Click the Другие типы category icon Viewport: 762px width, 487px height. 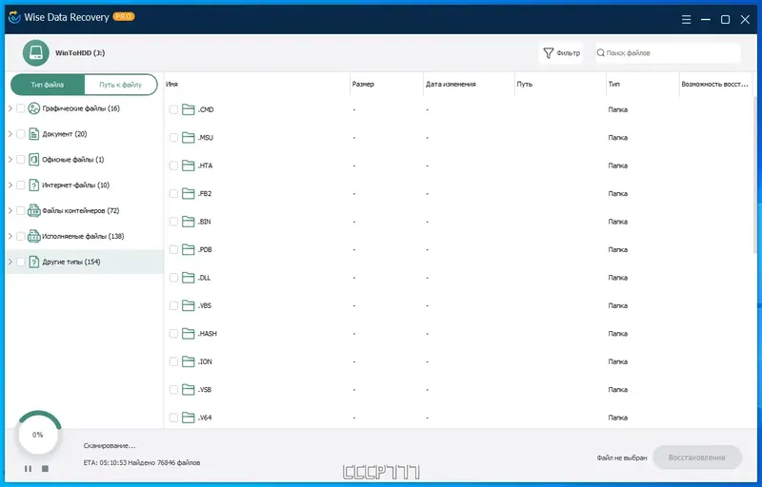click(x=33, y=262)
